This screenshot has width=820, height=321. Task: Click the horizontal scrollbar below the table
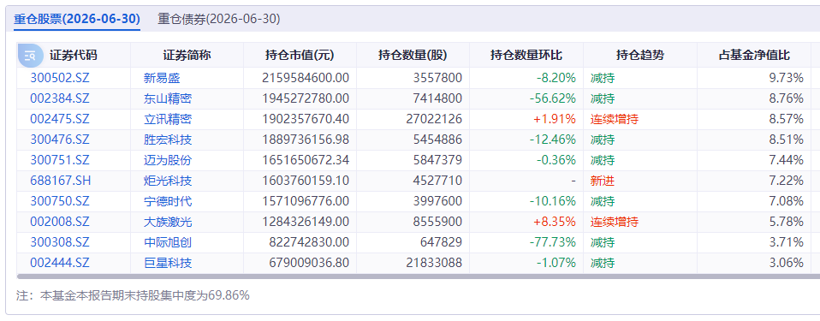point(419,276)
